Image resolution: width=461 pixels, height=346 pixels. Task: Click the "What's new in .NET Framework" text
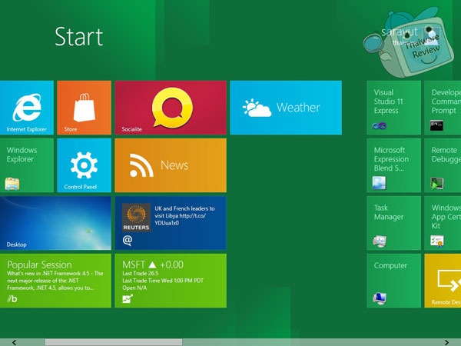(x=55, y=281)
